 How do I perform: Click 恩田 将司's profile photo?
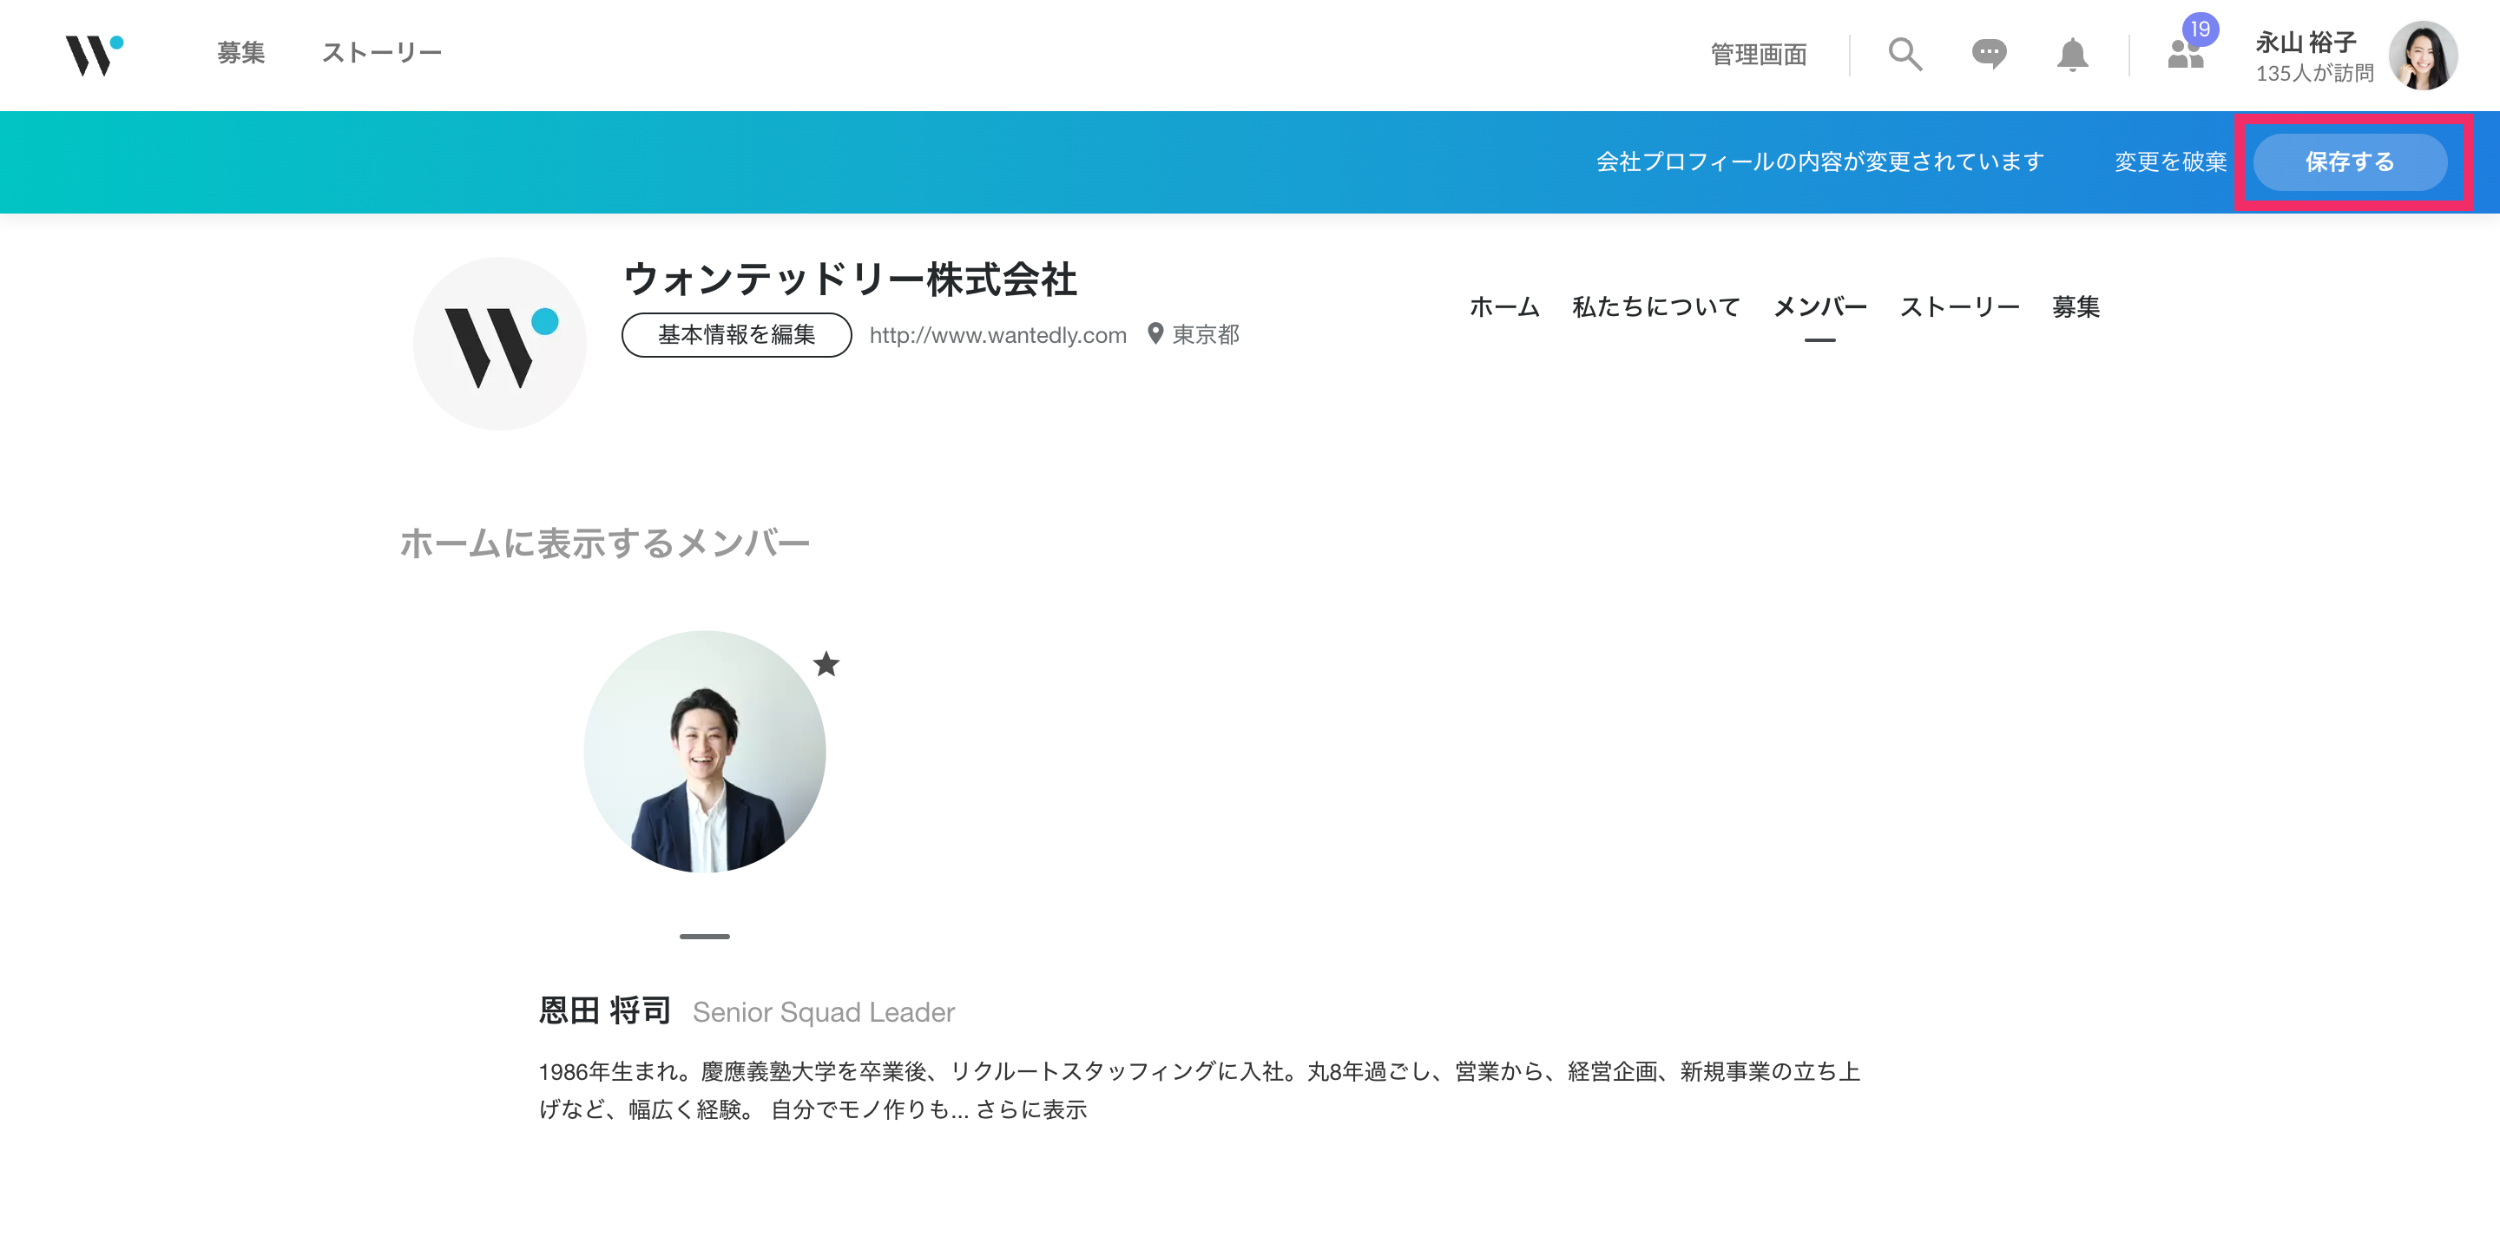[x=705, y=752]
